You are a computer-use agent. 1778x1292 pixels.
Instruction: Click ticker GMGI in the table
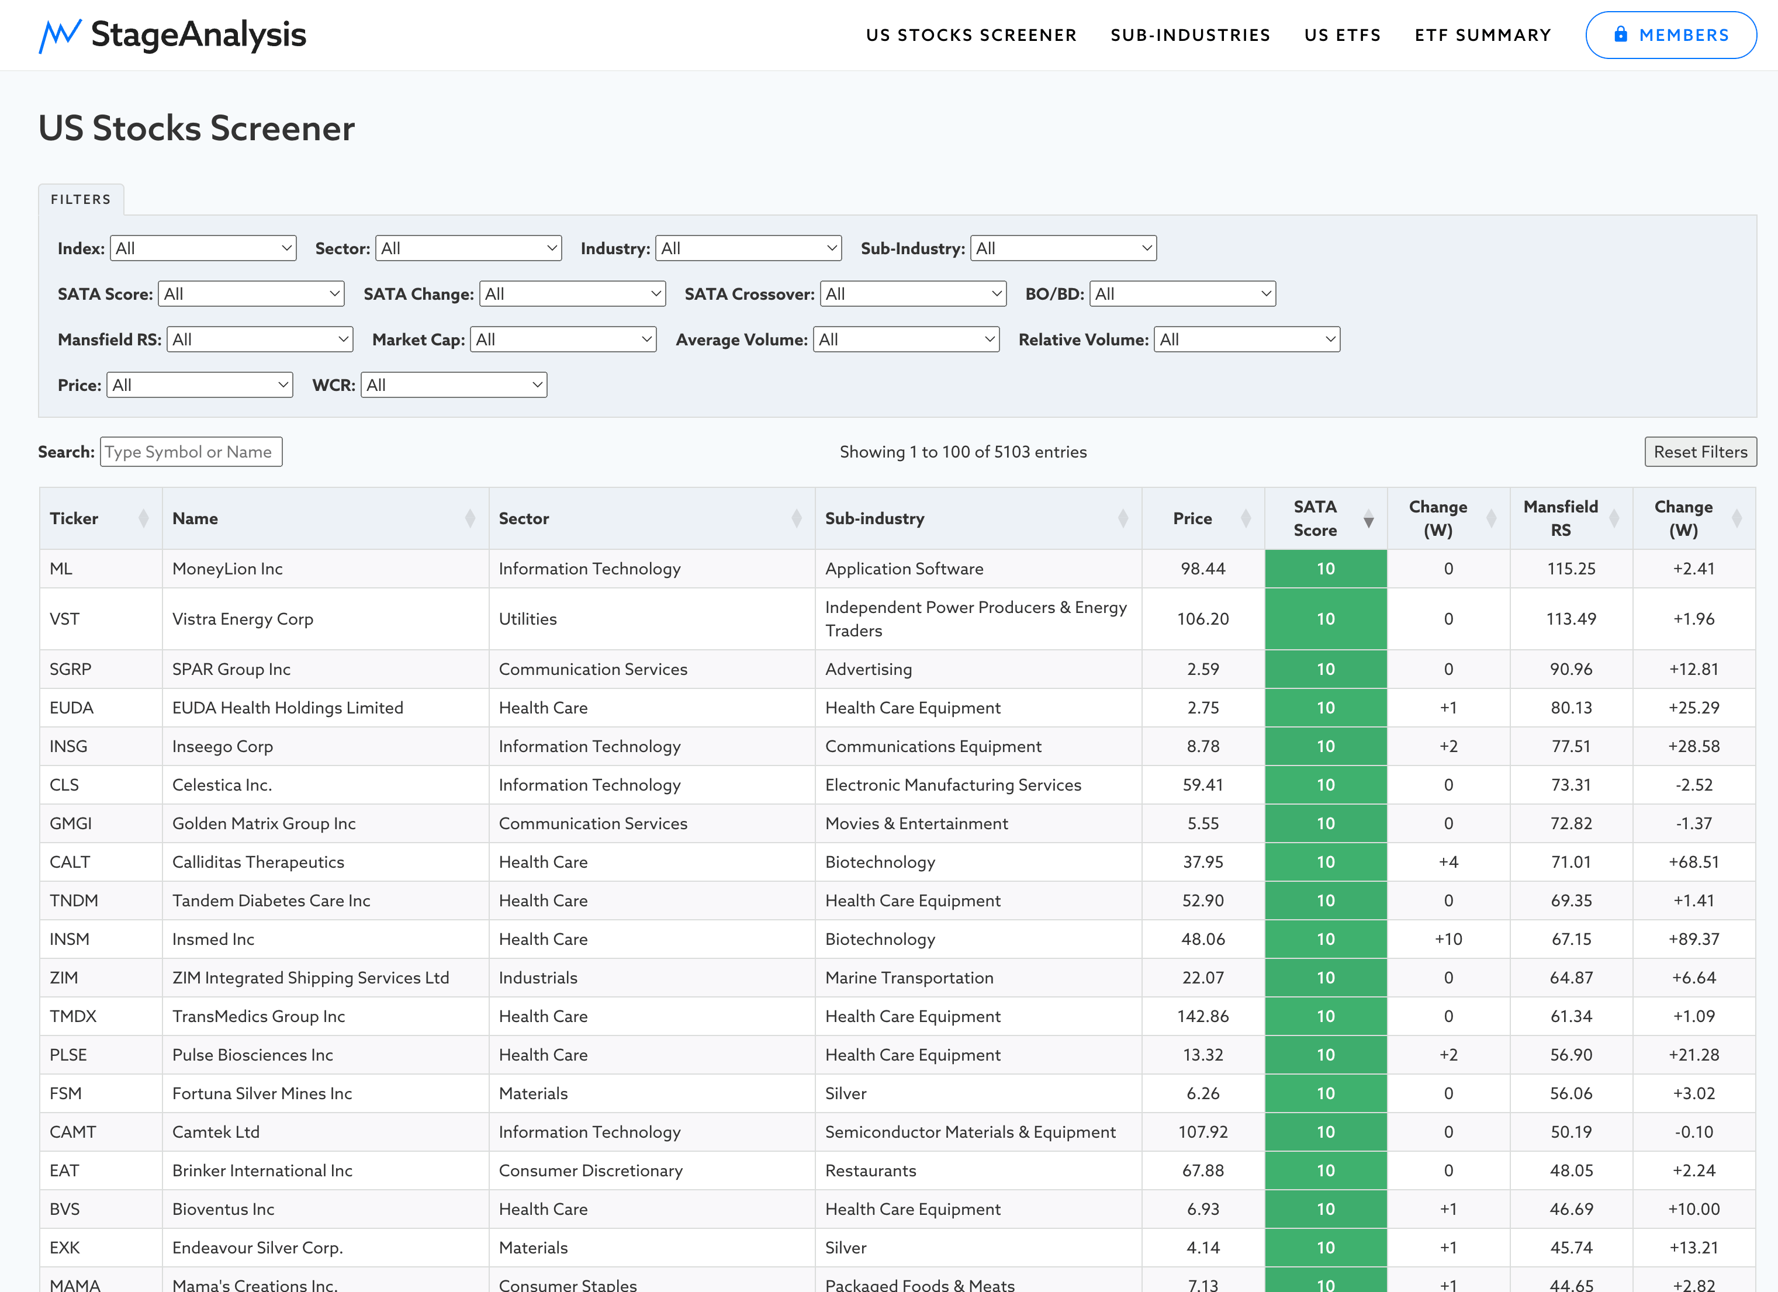[71, 823]
